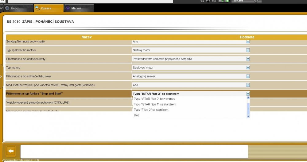Screen dimensions: 307x162
Task: Click the Úvod globe icon
Action: (7, 8)
